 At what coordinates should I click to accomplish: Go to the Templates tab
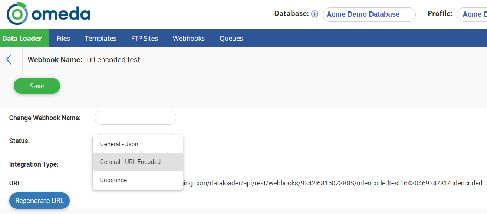tap(101, 39)
